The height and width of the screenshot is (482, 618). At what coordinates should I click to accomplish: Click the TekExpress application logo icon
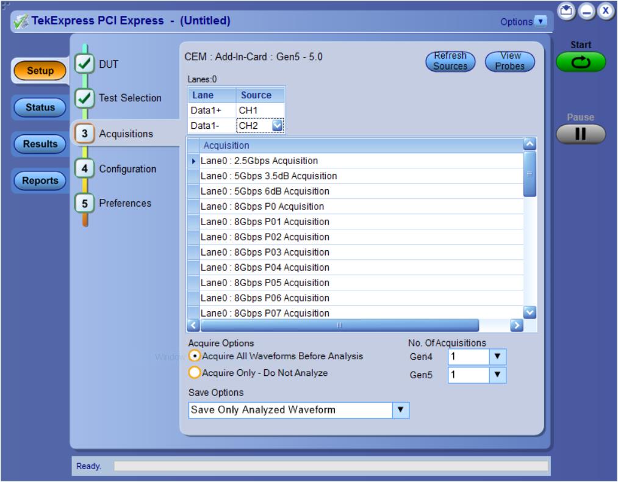[21, 21]
